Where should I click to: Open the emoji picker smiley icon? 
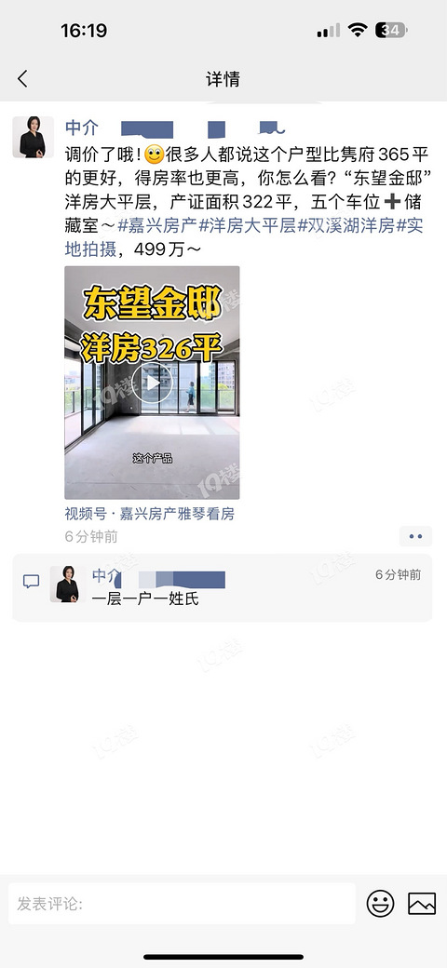pos(380,904)
